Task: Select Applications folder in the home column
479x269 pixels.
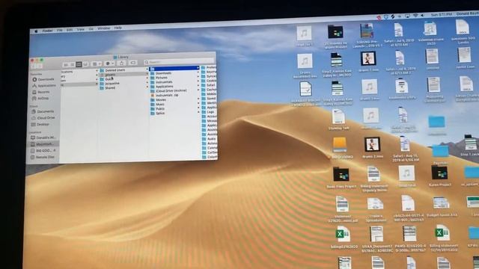Action: pos(162,87)
